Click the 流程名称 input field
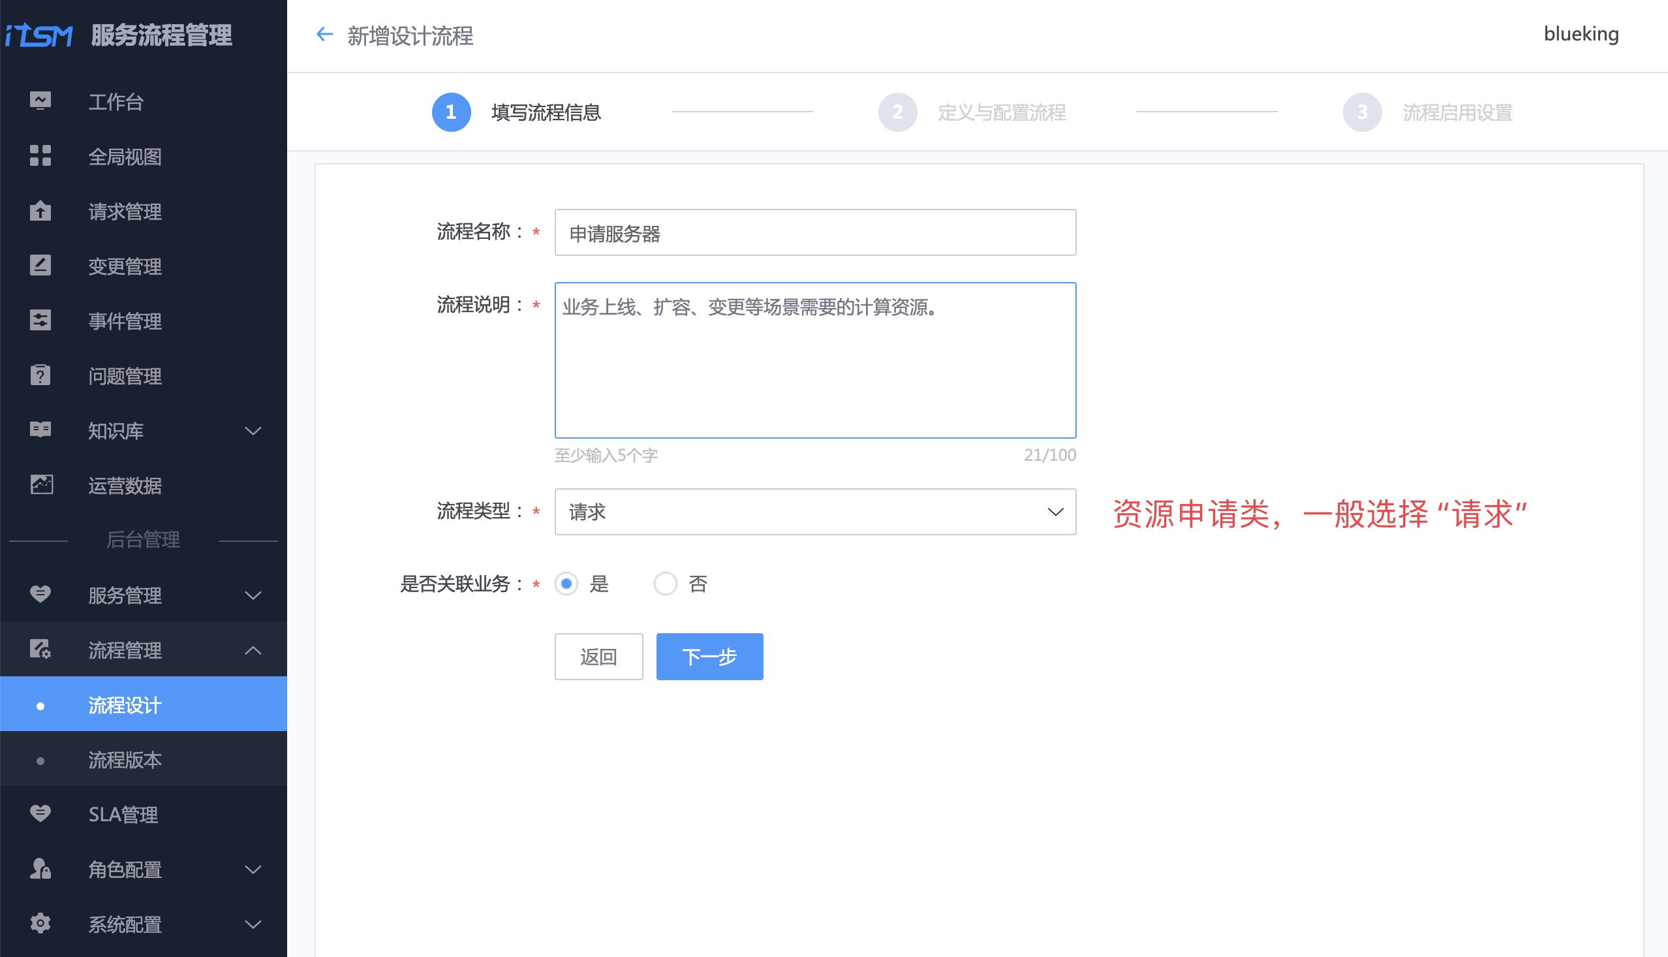 (x=814, y=232)
